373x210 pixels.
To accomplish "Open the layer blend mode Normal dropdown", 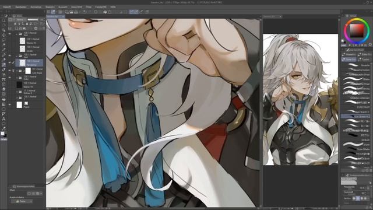I will [21, 19].
